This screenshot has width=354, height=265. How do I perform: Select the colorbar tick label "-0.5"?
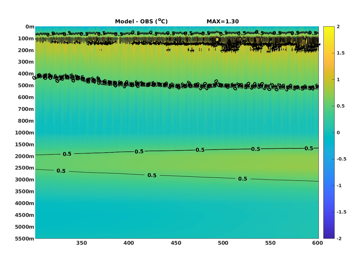[342, 159]
